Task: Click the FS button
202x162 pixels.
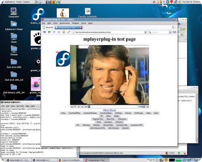Action: point(78,125)
